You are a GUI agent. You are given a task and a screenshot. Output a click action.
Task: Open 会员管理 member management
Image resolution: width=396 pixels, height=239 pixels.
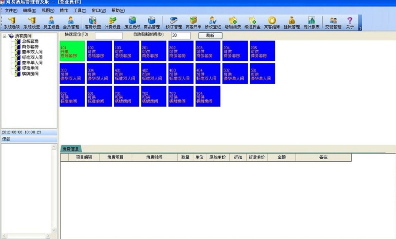(x=71, y=23)
